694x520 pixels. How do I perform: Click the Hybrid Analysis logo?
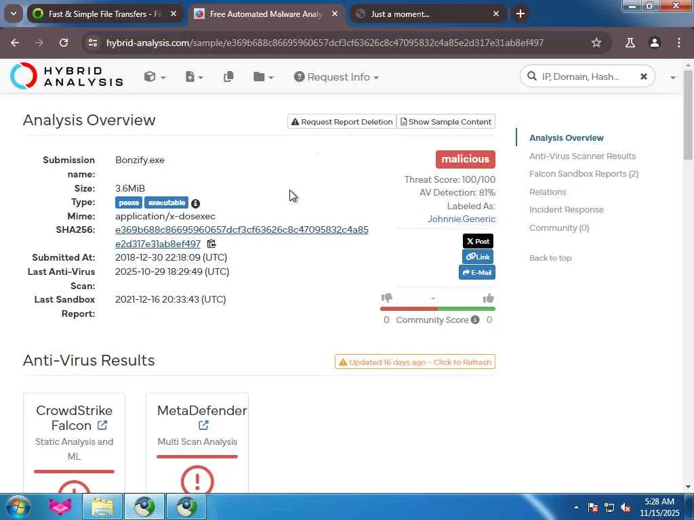pos(67,76)
